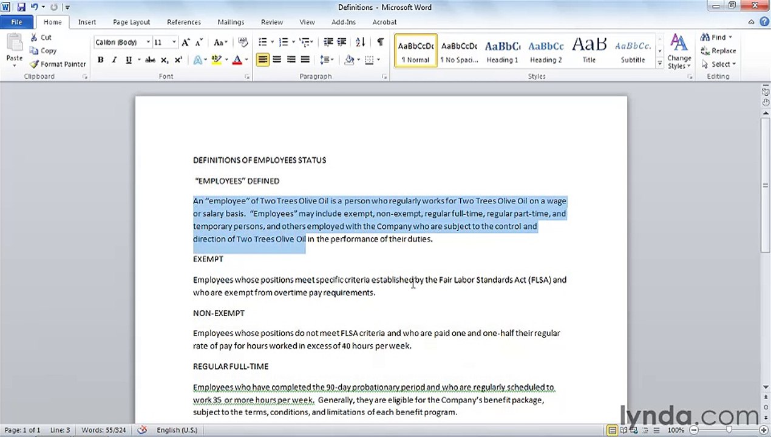Open the font name dropdown
Viewport: 771px width, 437px height.
(148, 42)
